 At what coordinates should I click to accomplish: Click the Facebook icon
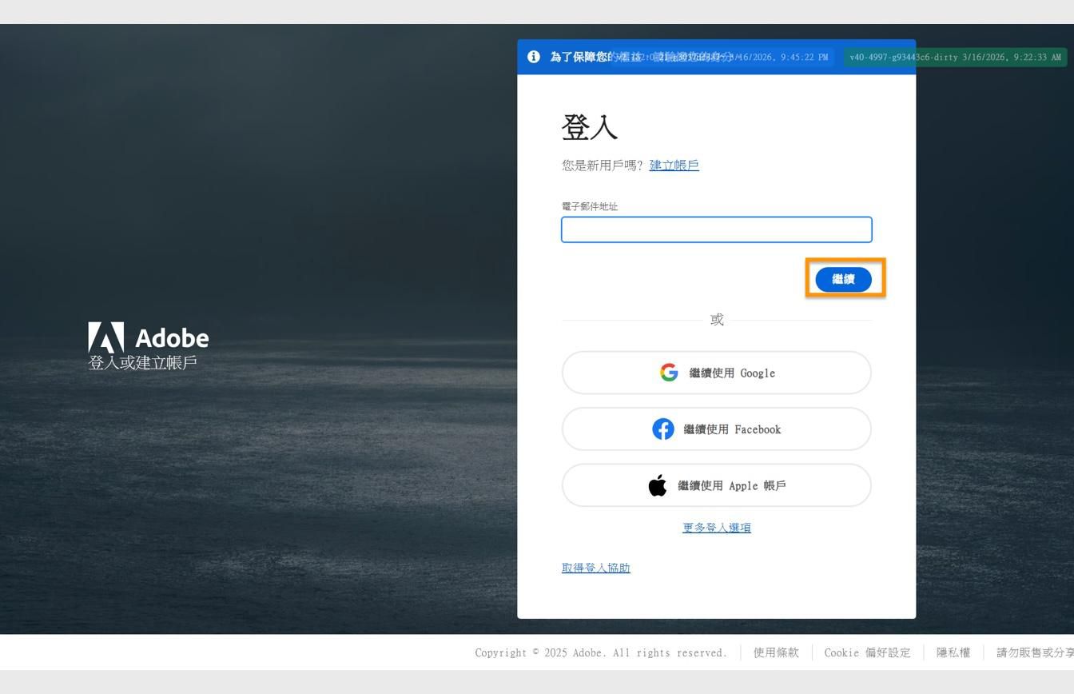tap(663, 429)
